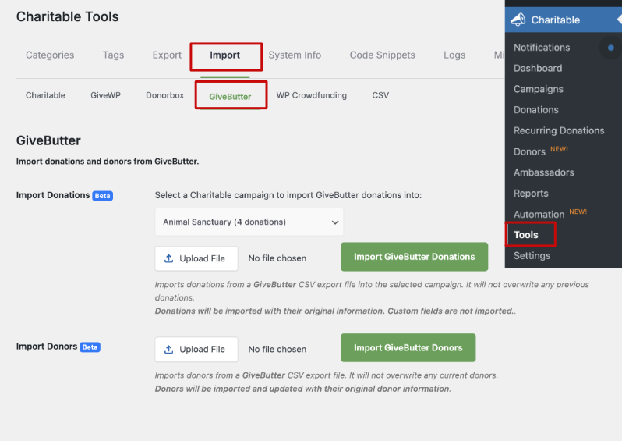Click the NEW! badge next to Donors
Screen dimensions: 622x441
click(x=560, y=149)
